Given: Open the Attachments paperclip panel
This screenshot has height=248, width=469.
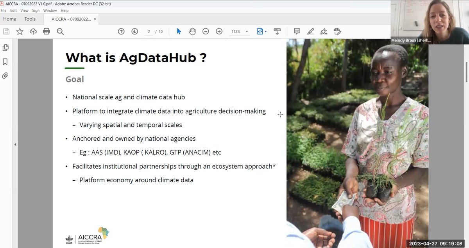Looking at the screenshot, I should (x=5, y=75).
